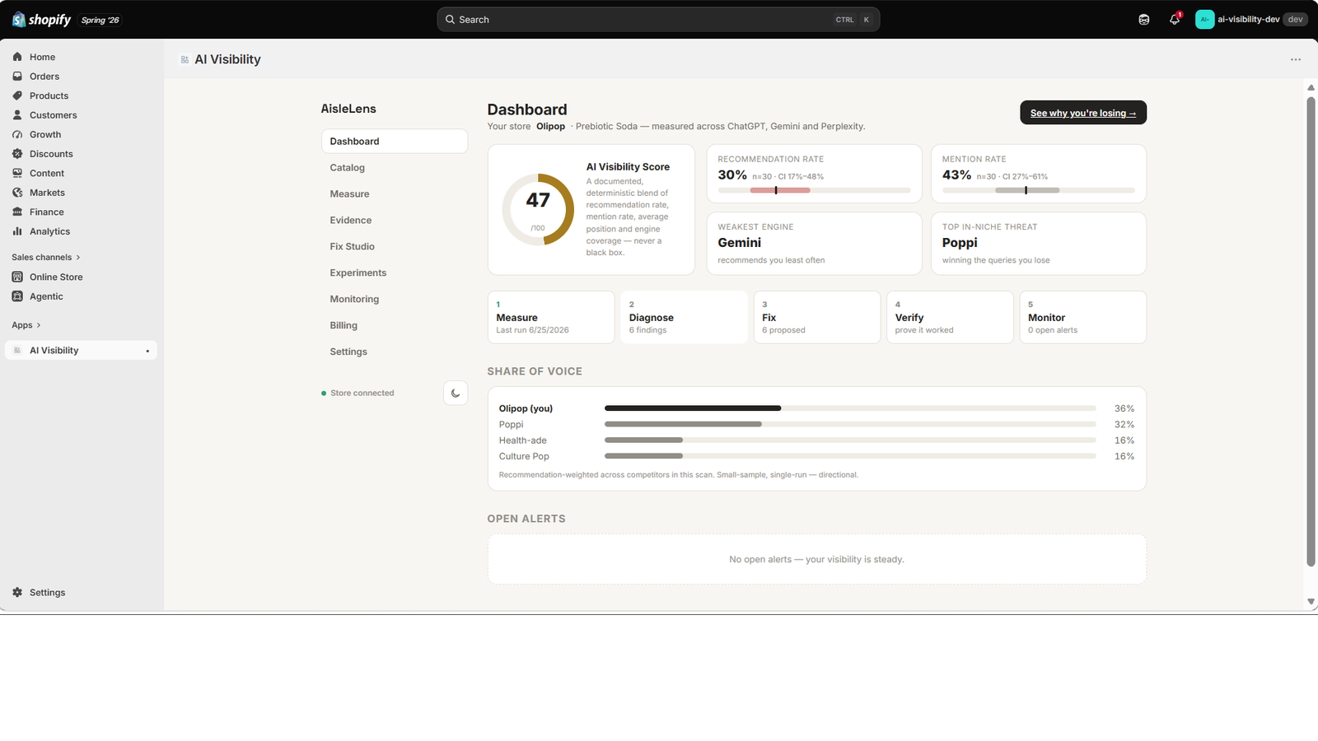Screen dimensions: 1318x741
Task: Click the search input field
Action: tap(658, 20)
